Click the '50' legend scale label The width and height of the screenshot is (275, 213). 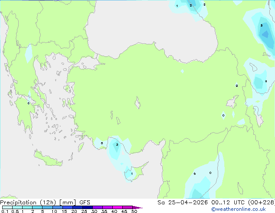point(134,211)
